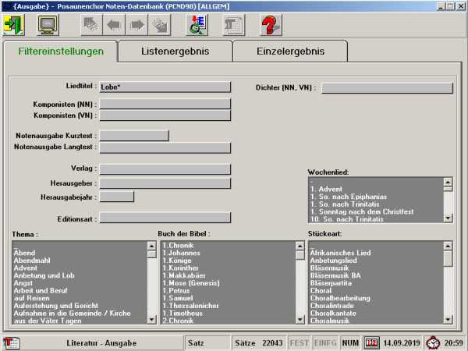The width and height of the screenshot is (468, 351).
Task: Open the Einzelergebnis tab
Action: (289, 51)
